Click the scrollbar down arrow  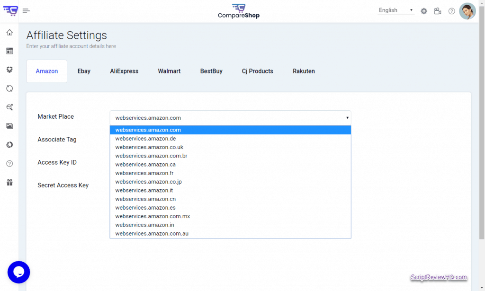pyautogui.click(x=482, y=288)
